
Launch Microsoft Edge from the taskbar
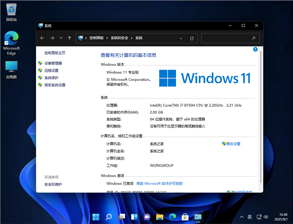pos(172,217)
